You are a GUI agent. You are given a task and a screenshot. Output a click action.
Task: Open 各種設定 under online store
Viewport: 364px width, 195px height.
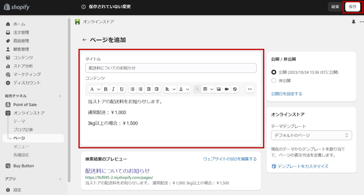click(x=21, y=155)
